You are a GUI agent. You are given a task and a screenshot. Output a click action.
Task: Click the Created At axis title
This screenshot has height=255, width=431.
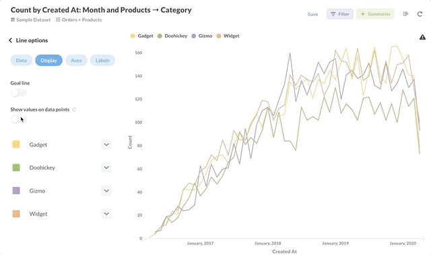284,252
